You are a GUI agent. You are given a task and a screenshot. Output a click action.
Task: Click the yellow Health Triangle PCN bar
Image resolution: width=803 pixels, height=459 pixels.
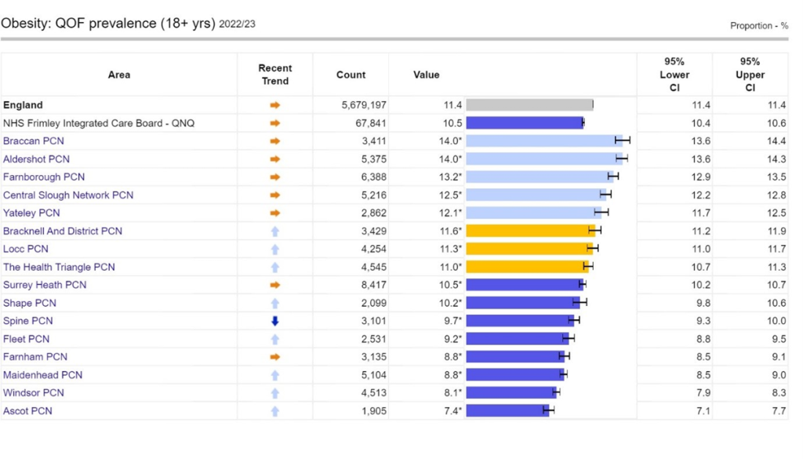[528, 267]
